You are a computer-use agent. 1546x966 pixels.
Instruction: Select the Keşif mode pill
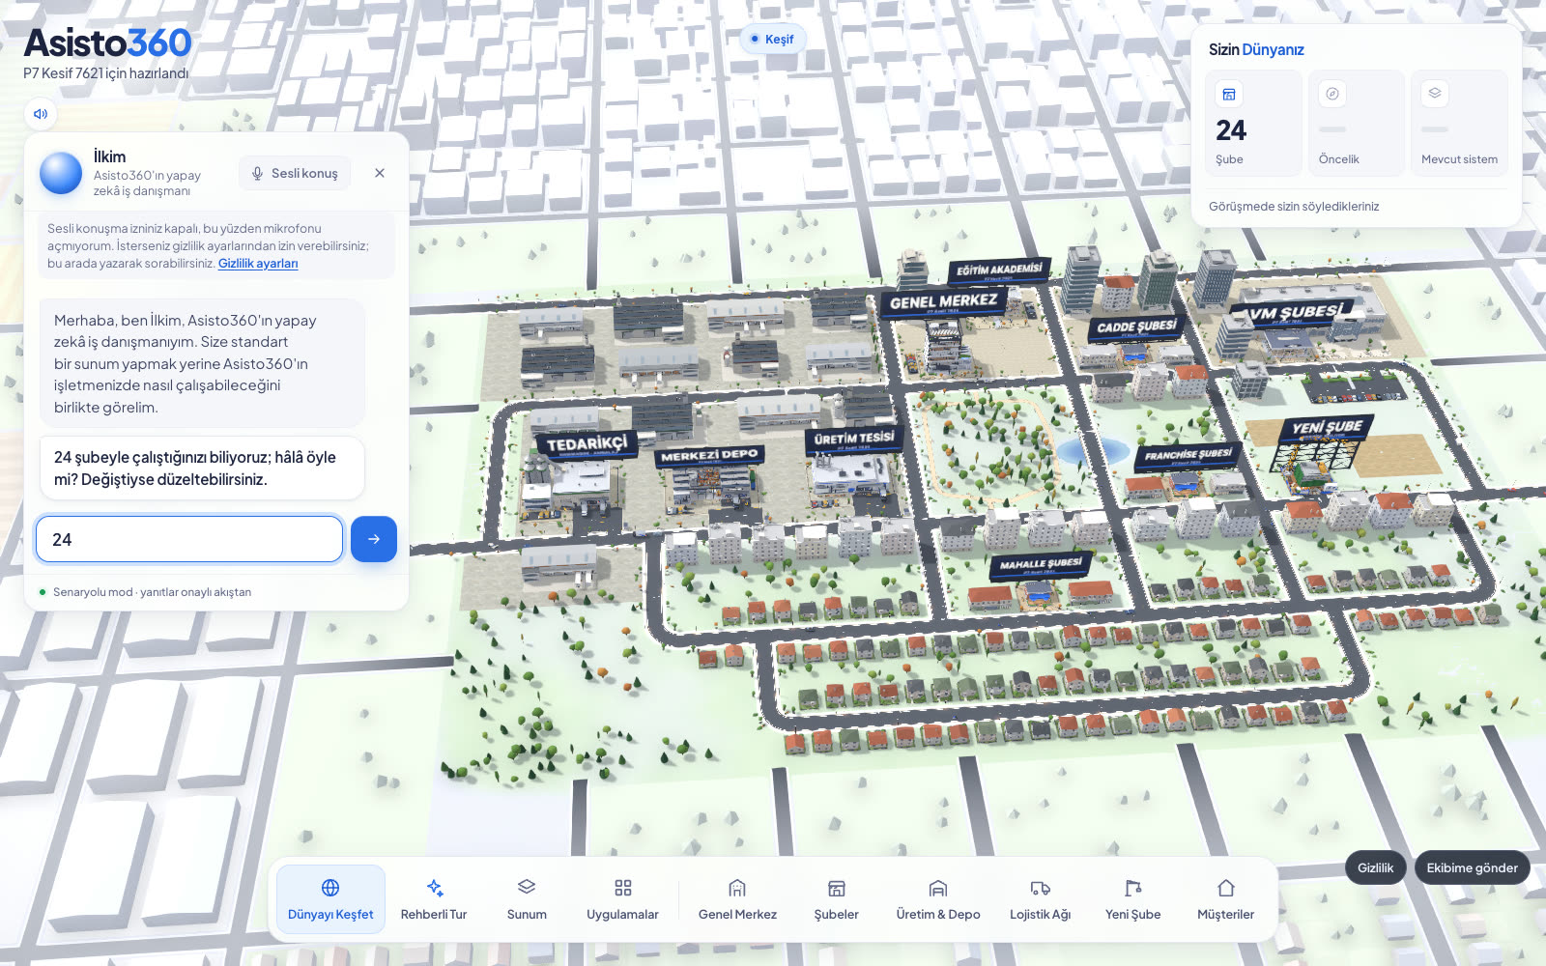772,39
